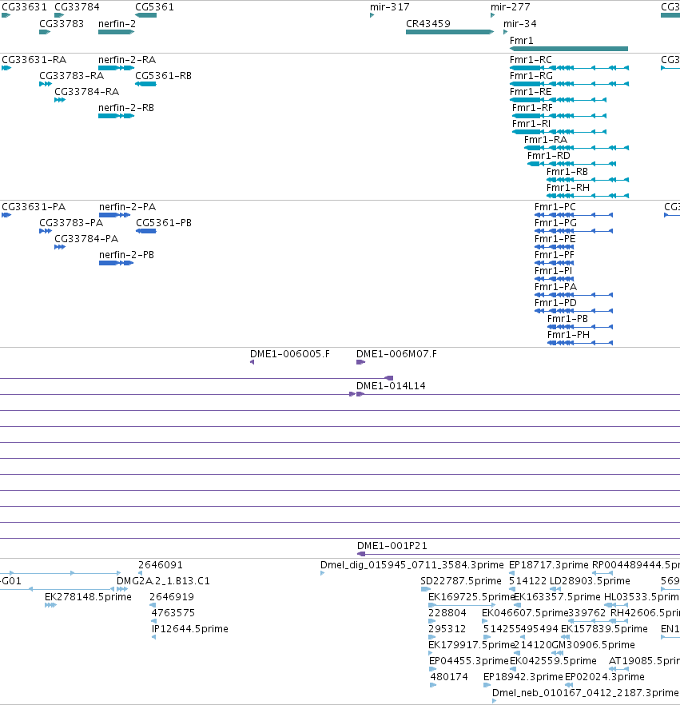Select the Fmr1-RG transcript label
The height and width of the screenshot is (705, 680).
(x=531, y=76)
